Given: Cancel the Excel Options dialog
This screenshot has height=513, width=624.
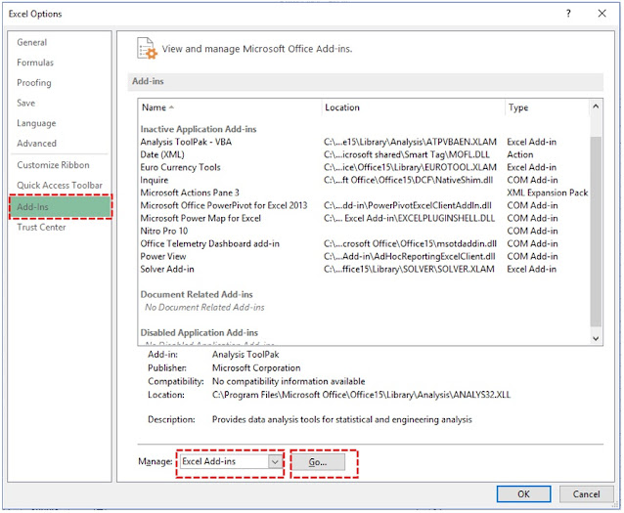Looking at the screenshot, I should click(586, 493).
